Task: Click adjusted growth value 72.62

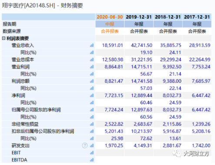Action: [146, 139]
